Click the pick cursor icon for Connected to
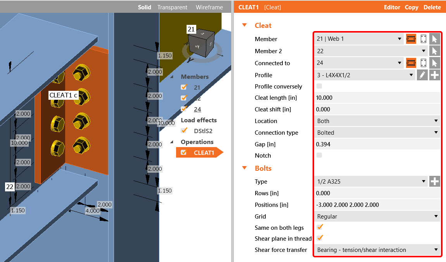Viewport: 446px width, 262px height. (434, 63)
